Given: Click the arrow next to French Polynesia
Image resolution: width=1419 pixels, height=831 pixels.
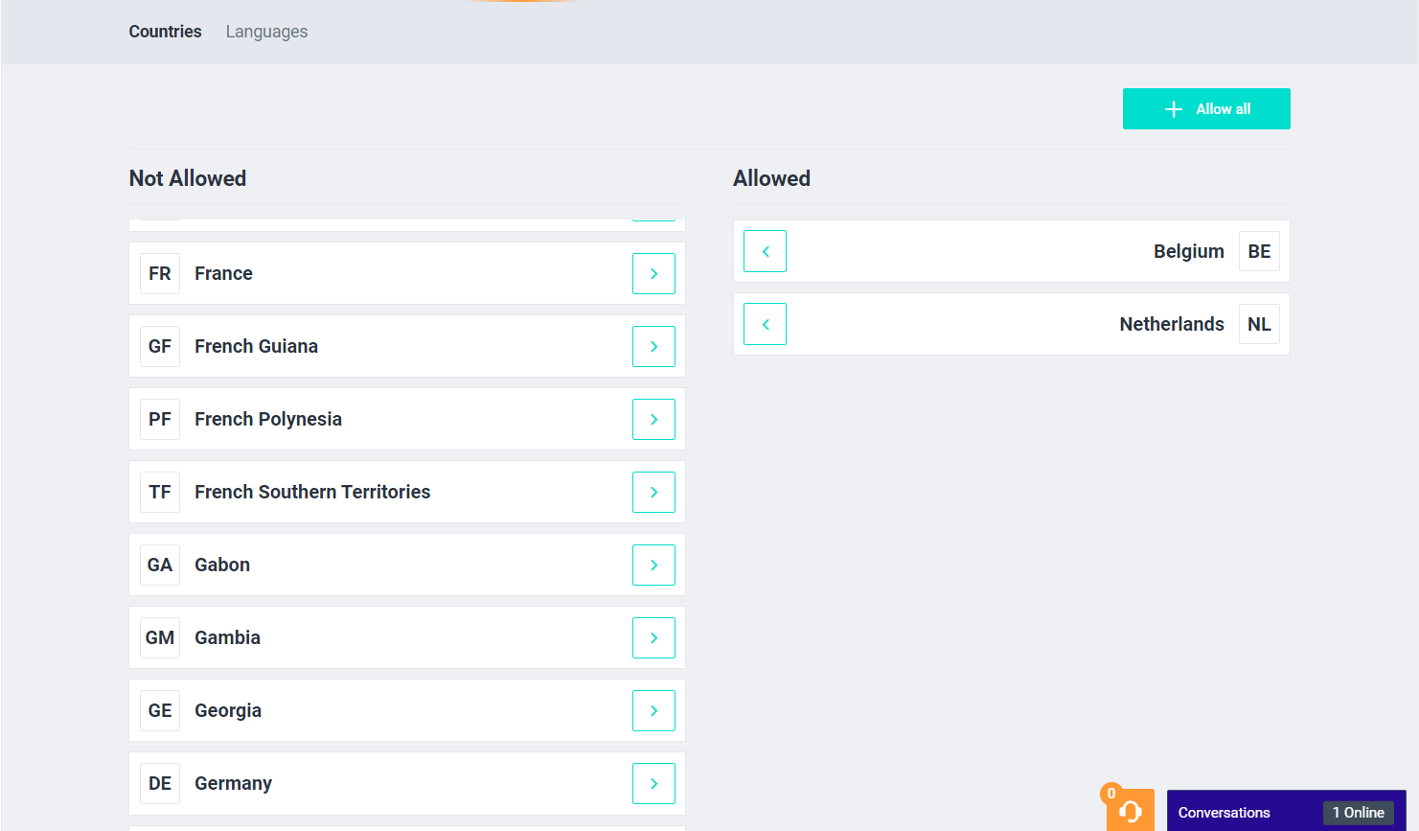Looking at the screenshot, I should pyautogui.click(x=653, y=420).
